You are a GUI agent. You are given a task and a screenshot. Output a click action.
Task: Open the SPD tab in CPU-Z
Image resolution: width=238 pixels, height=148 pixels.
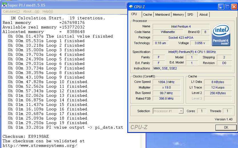(x=190, y=15)
